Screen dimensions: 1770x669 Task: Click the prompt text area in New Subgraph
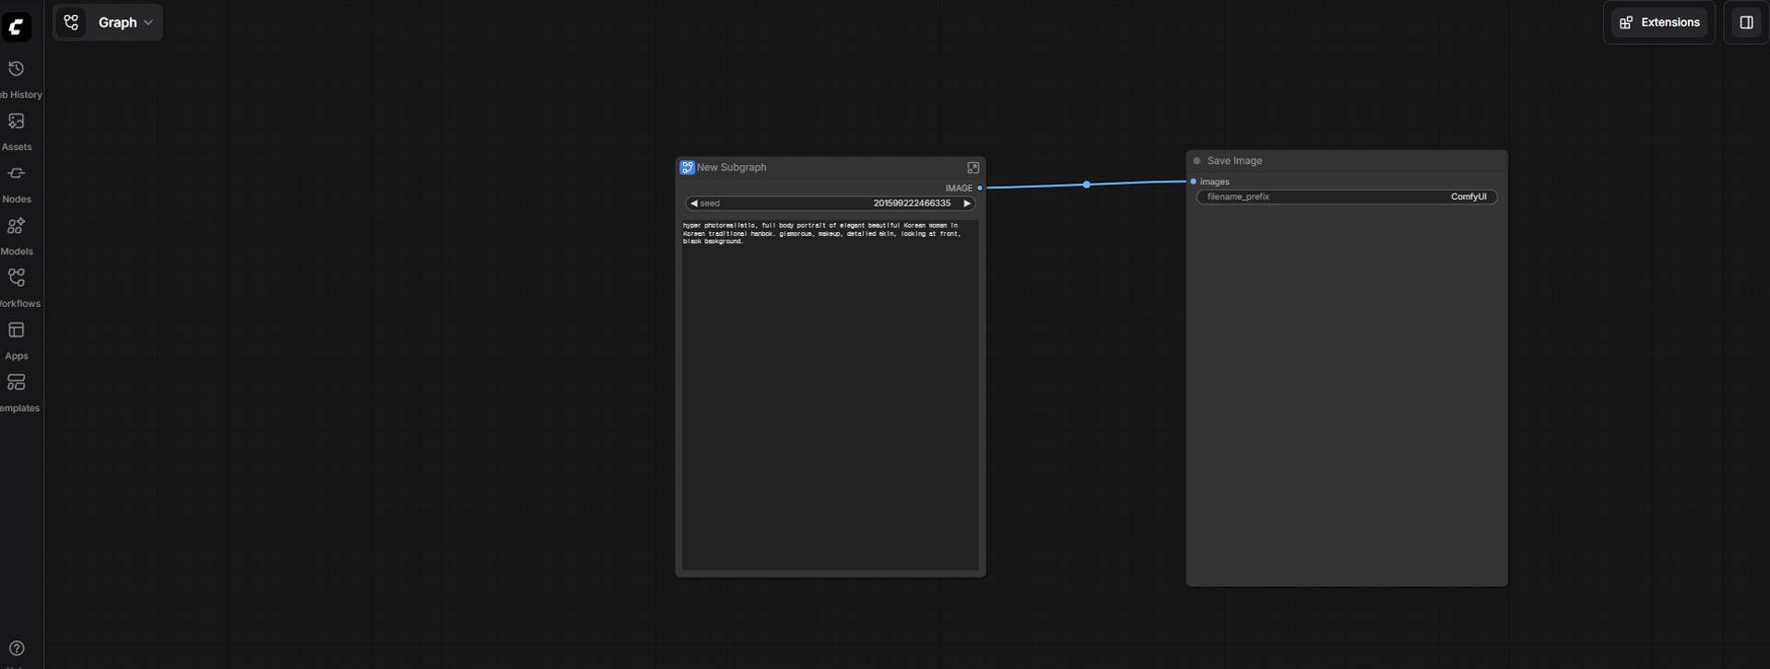831,394
